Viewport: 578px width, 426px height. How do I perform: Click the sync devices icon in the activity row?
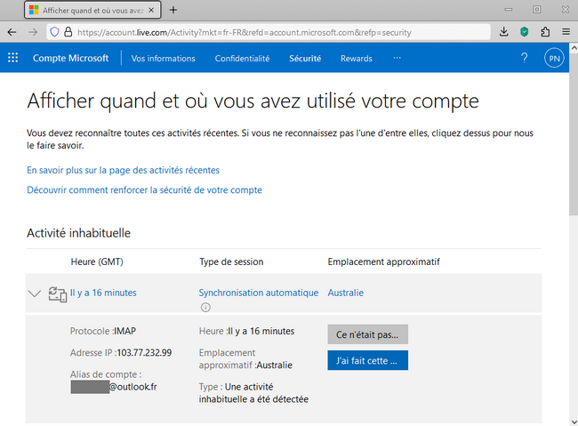(x=58, y=294)
